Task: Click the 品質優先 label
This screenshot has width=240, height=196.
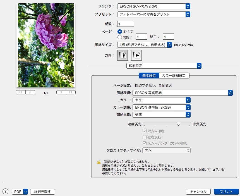Action: [200, 124]
